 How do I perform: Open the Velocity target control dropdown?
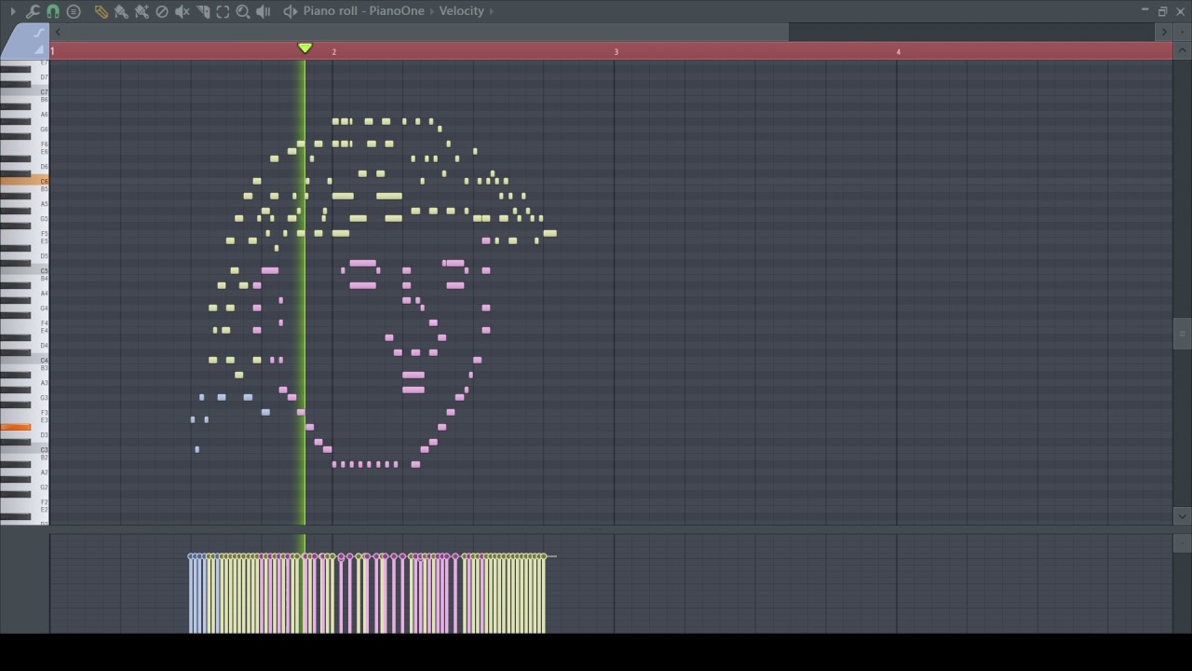tap(462, 11)
